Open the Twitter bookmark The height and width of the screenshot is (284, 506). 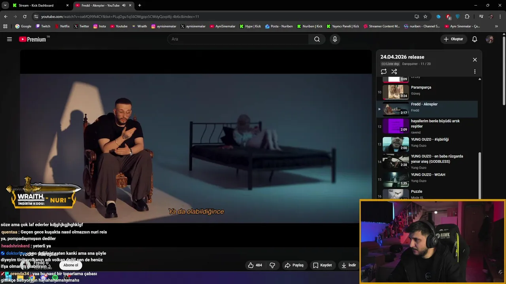pyautogui.click(x=81, y=26)
